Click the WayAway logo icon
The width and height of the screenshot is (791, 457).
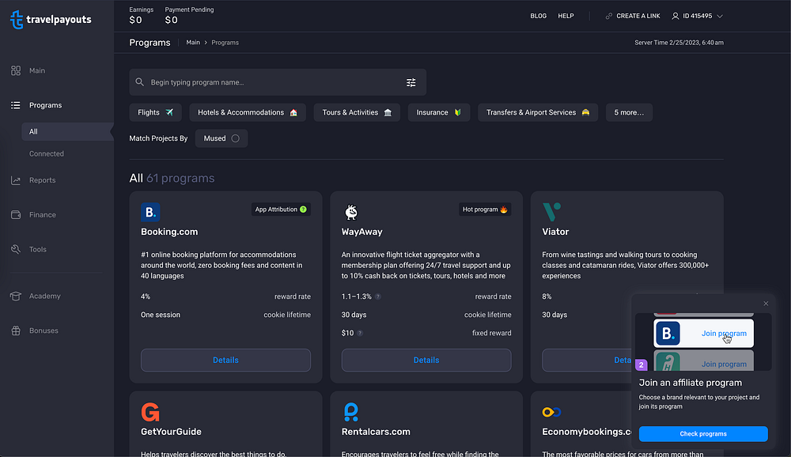tap(351, 212)
